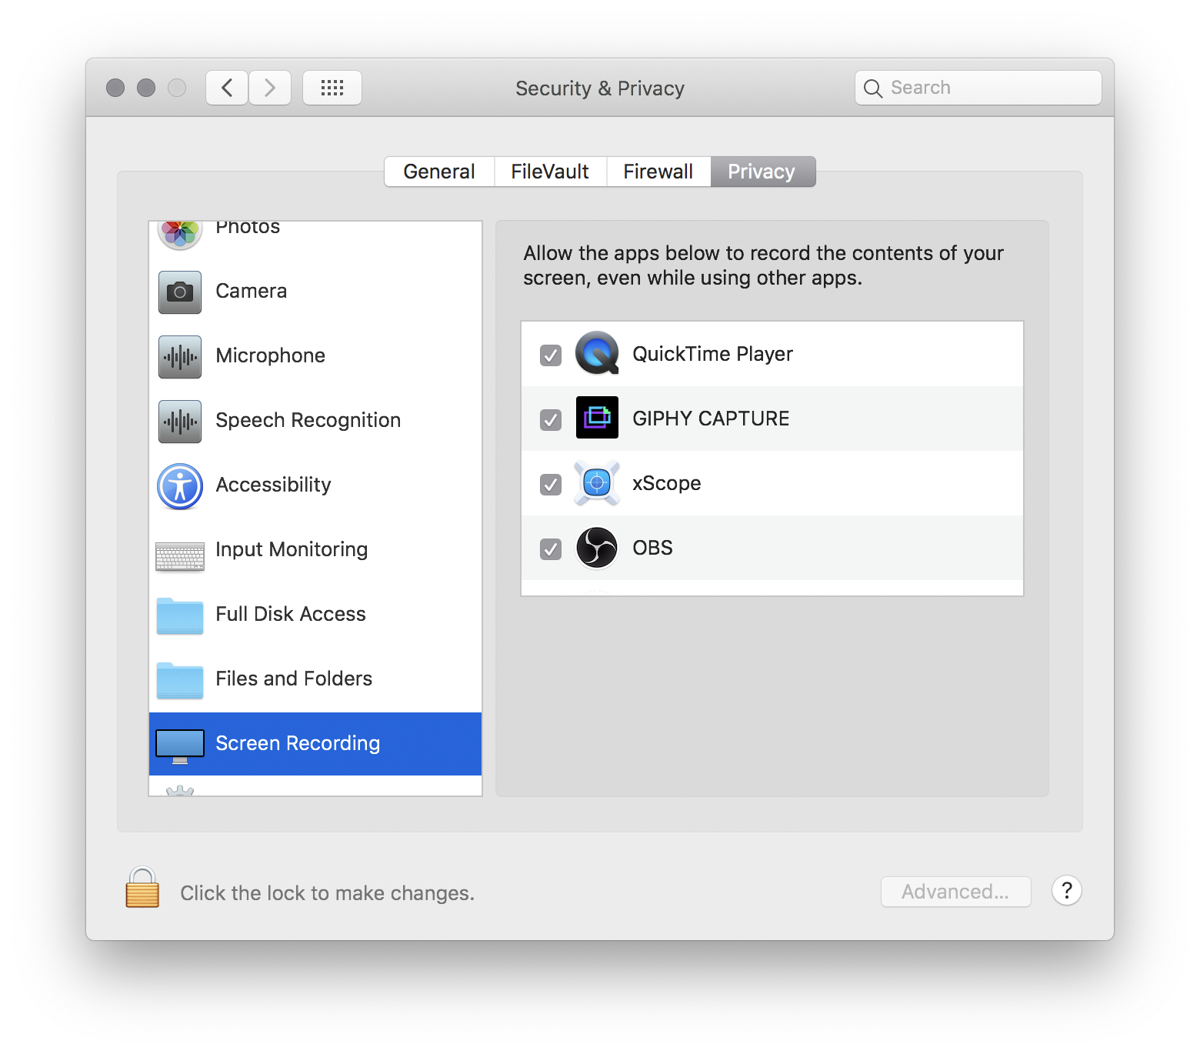Click the Accessibility icon
Image resolution: width=1200 pixels, height=1054 pixels.
(x=179, y=486)
